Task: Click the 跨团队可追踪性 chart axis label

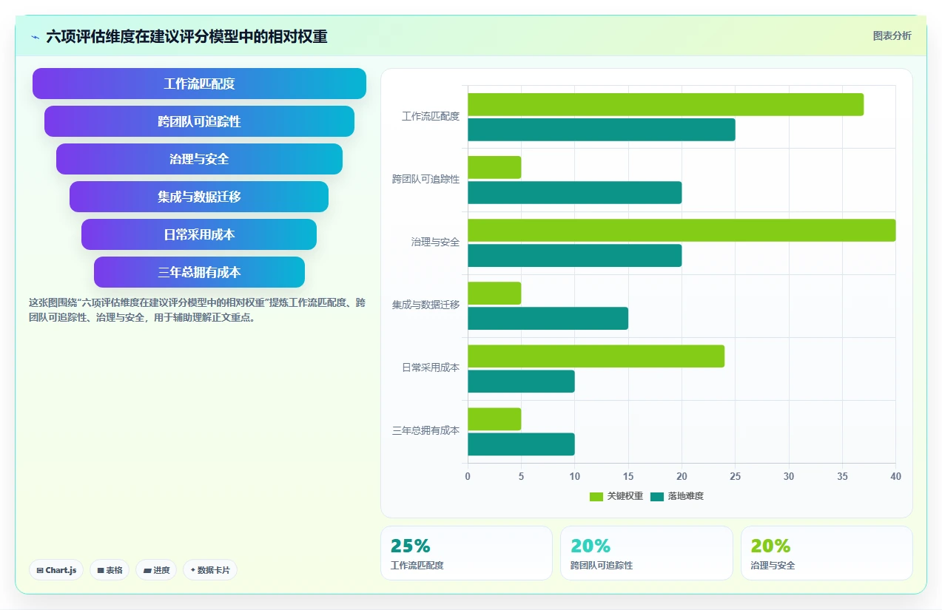Action: click(x=426, y=179)
